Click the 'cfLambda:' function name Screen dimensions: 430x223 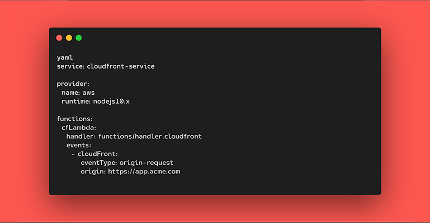79,128
